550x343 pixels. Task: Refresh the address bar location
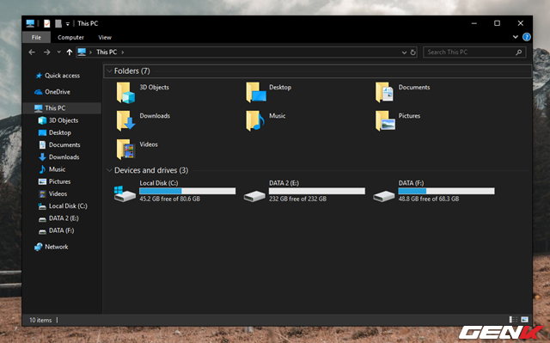pos(412,52)
